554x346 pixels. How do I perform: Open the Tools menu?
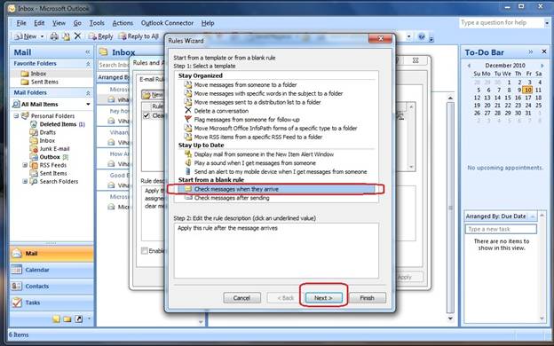click(x=97, y=23)
